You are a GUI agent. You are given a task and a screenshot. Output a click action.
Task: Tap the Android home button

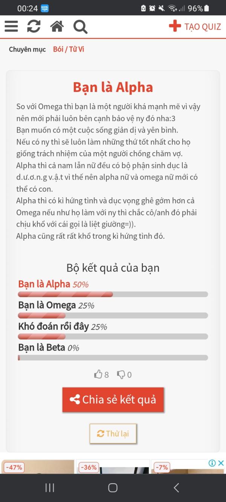pyautogui.click(x=113, y=488)
